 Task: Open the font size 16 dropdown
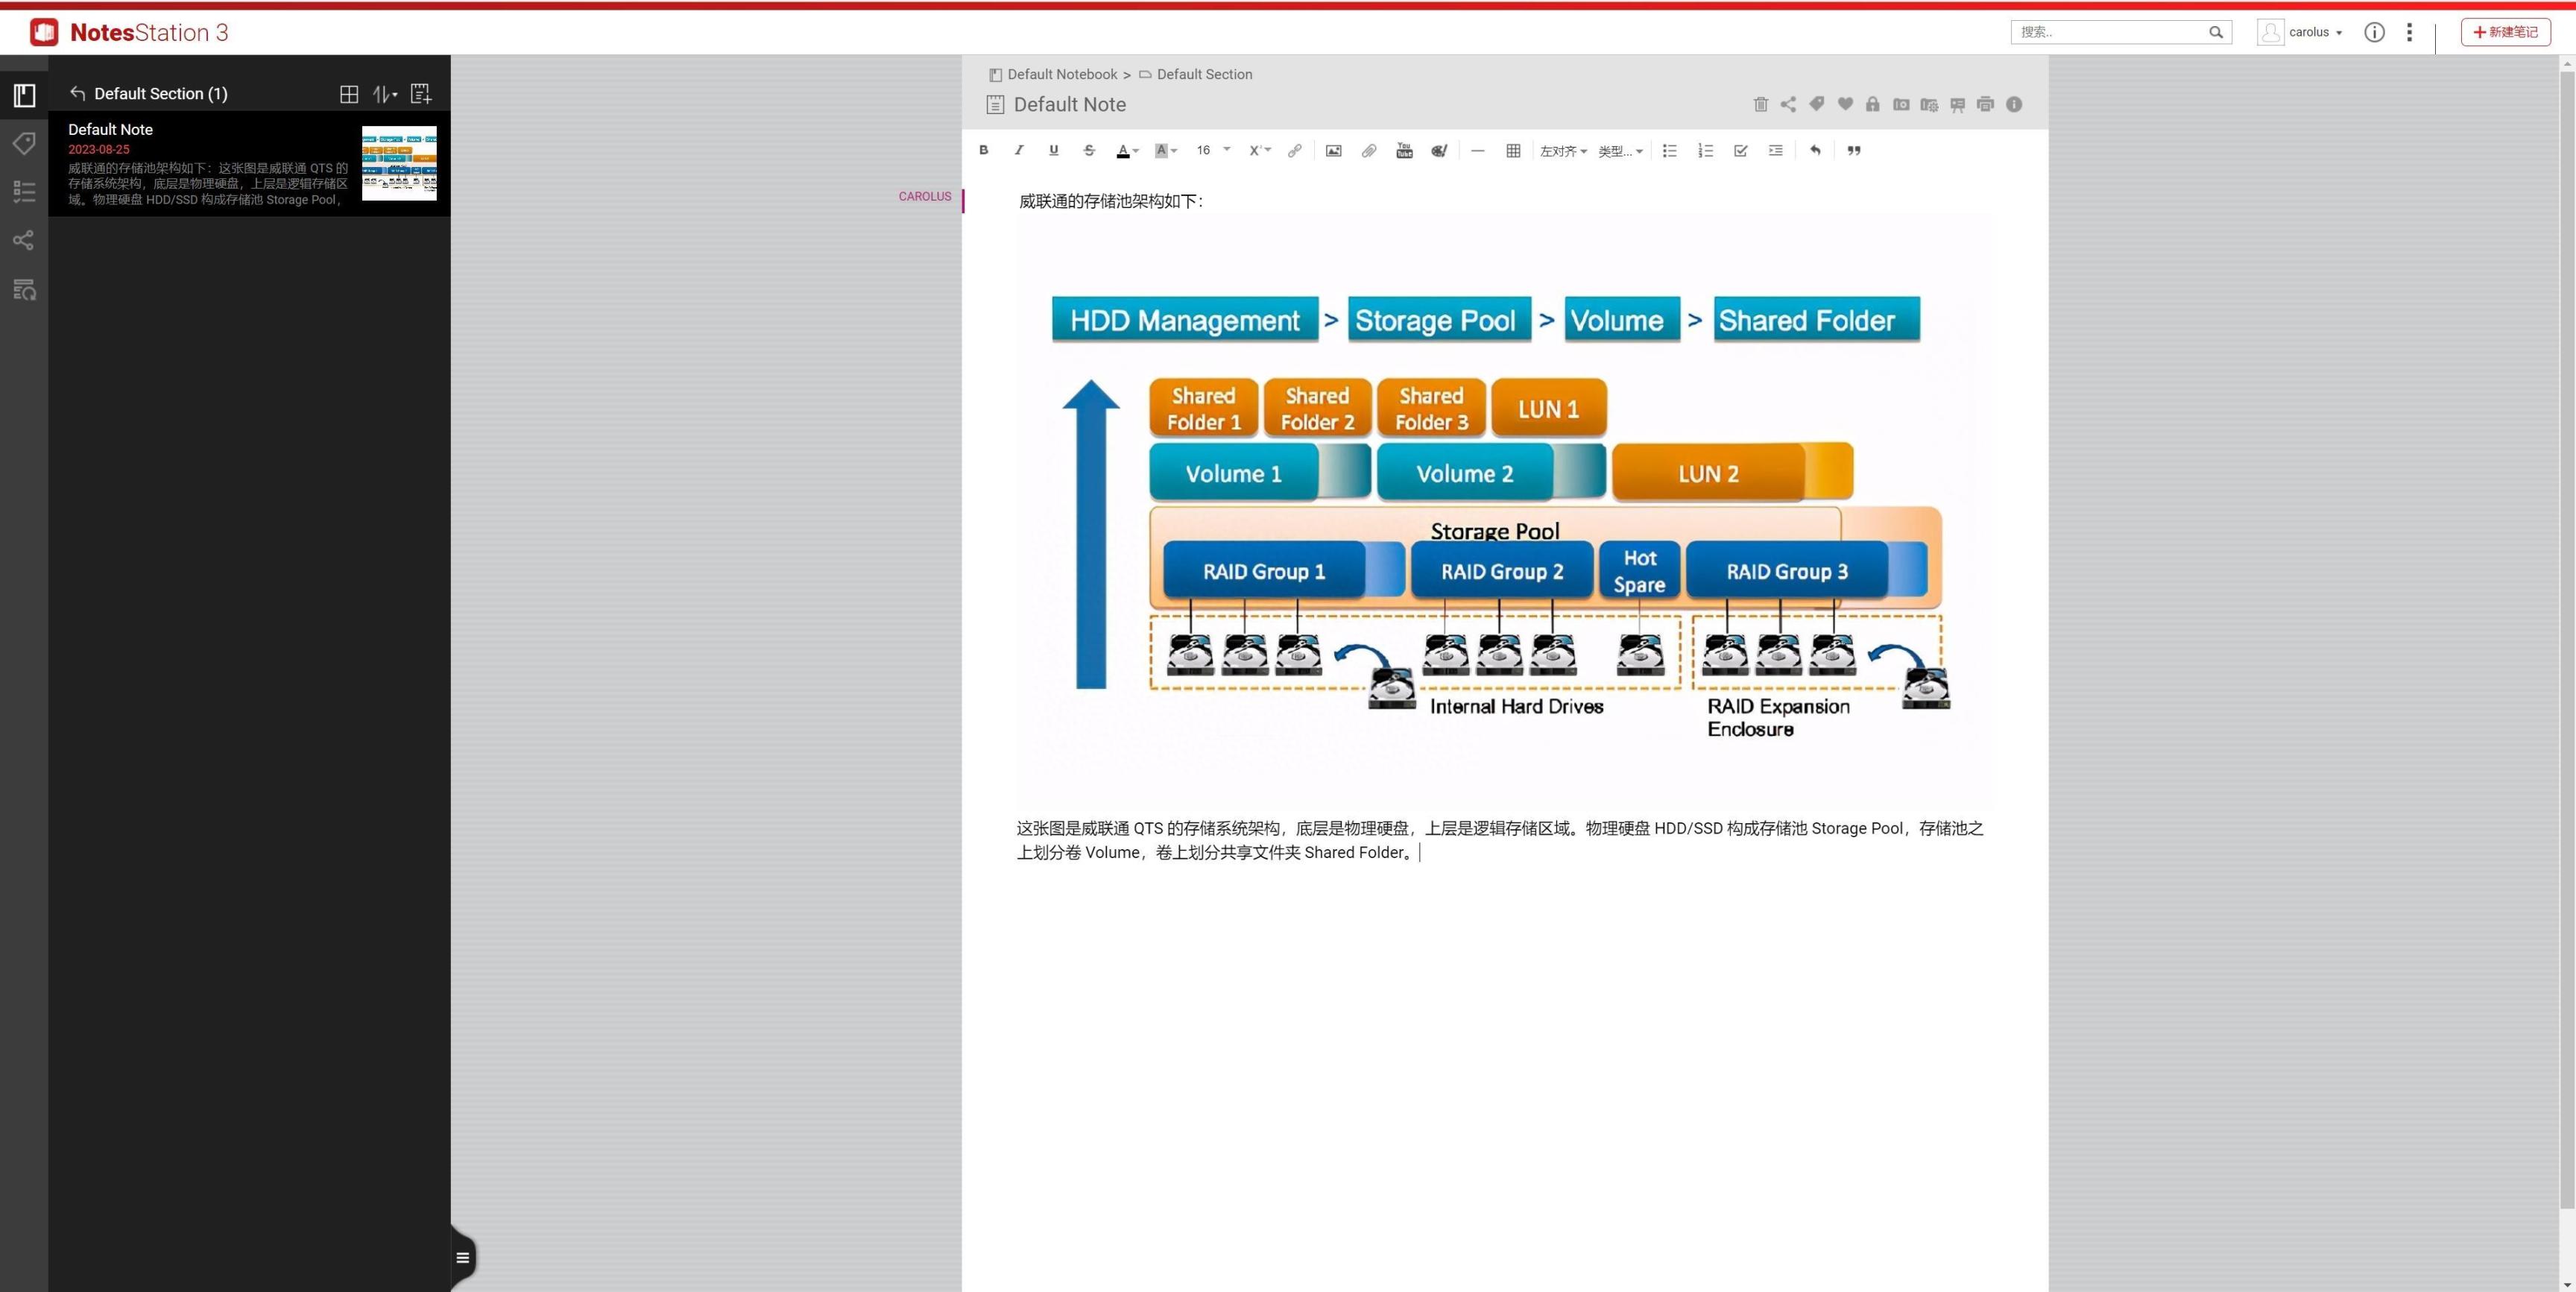click(1213, 151)
